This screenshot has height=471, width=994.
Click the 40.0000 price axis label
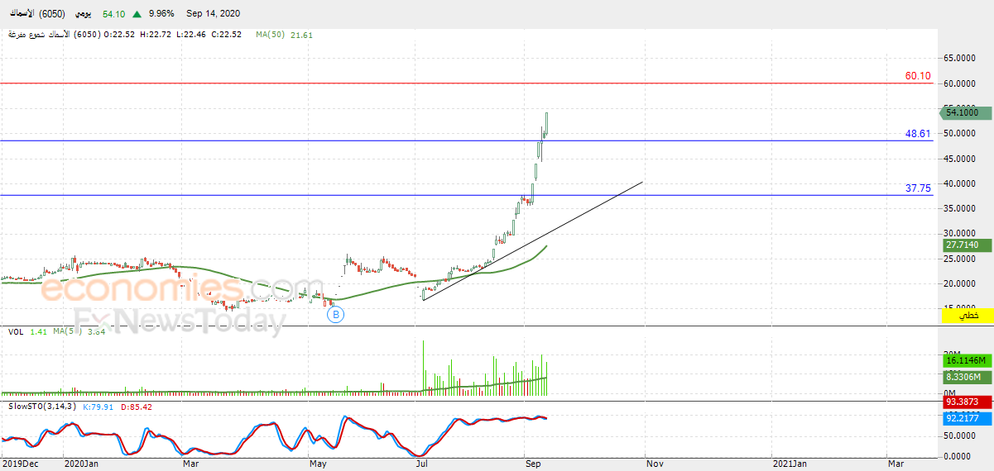click(960, 183)
